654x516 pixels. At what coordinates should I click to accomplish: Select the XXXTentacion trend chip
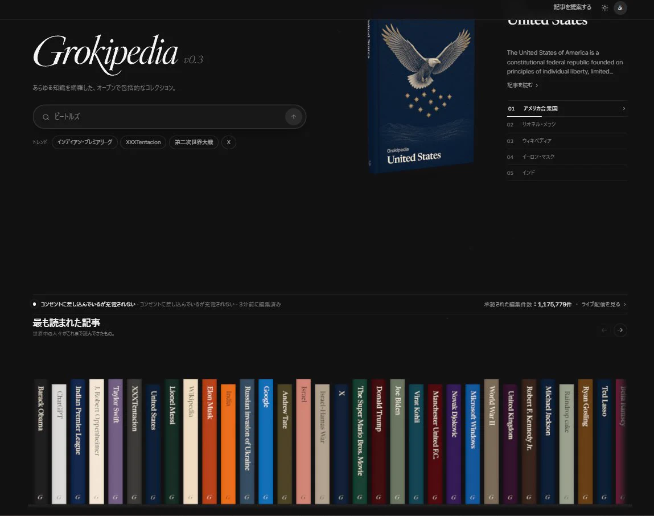pos(143,142)
